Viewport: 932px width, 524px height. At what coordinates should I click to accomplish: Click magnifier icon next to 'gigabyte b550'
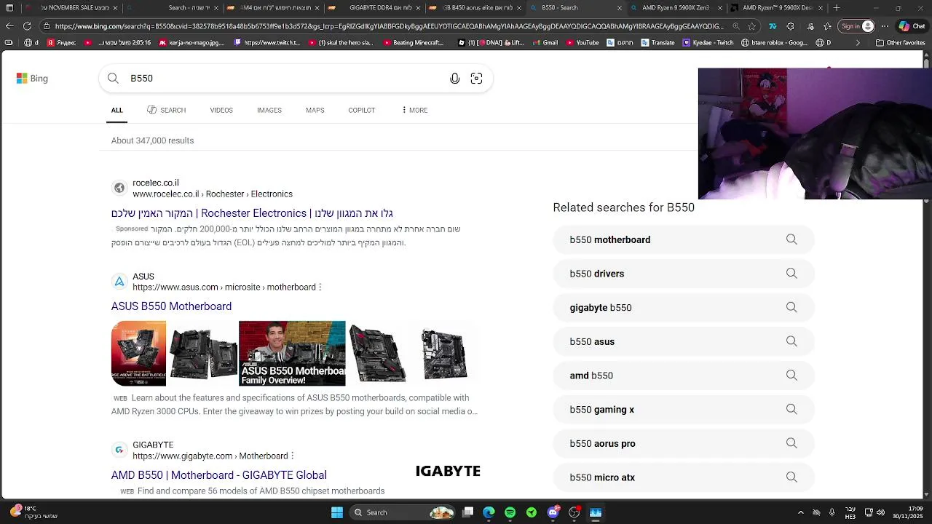click(x=791, y=307)
